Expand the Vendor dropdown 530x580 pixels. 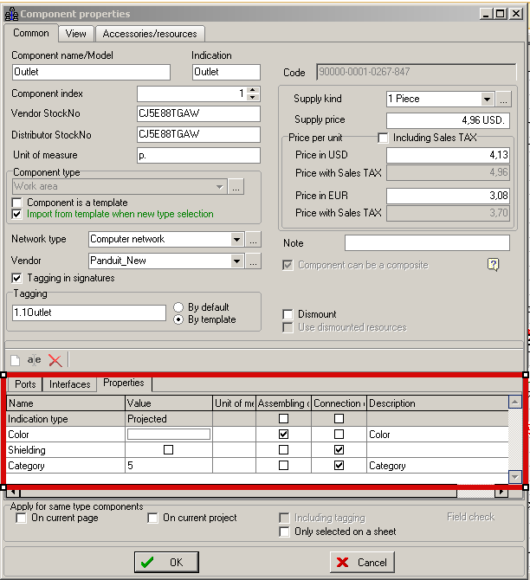point(236,261)
